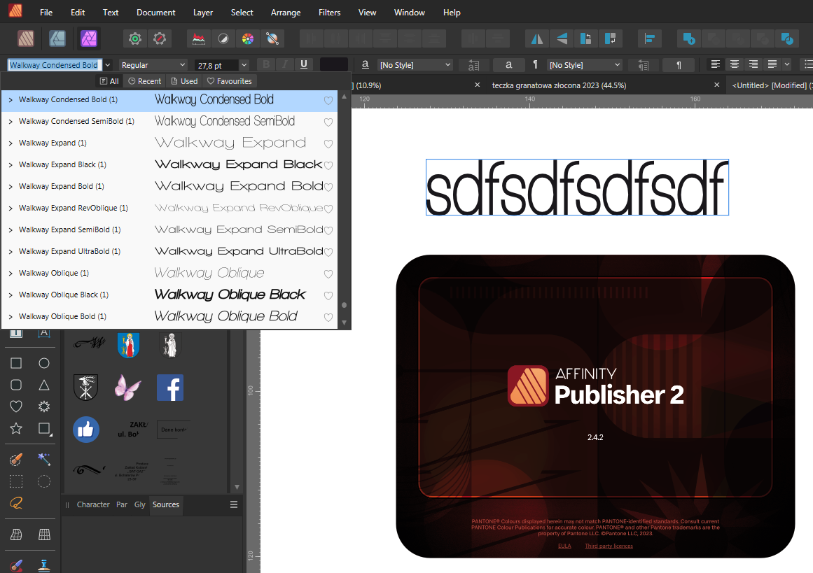Select the Star shape tool
The width and height of the screenshot is (813, 573).
point(15,429)
